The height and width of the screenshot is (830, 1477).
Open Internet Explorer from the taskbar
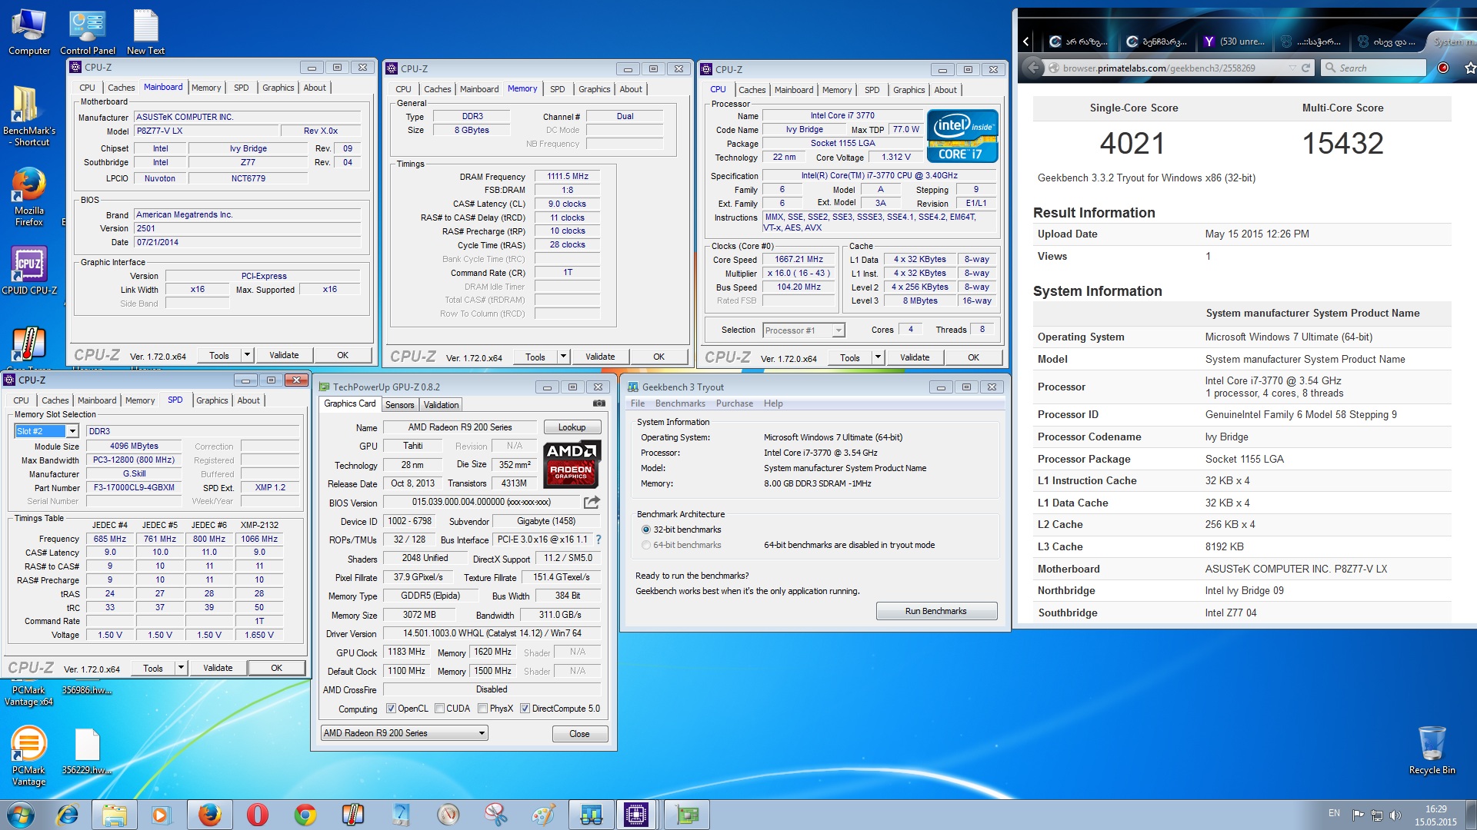click(x=68, y=815)
